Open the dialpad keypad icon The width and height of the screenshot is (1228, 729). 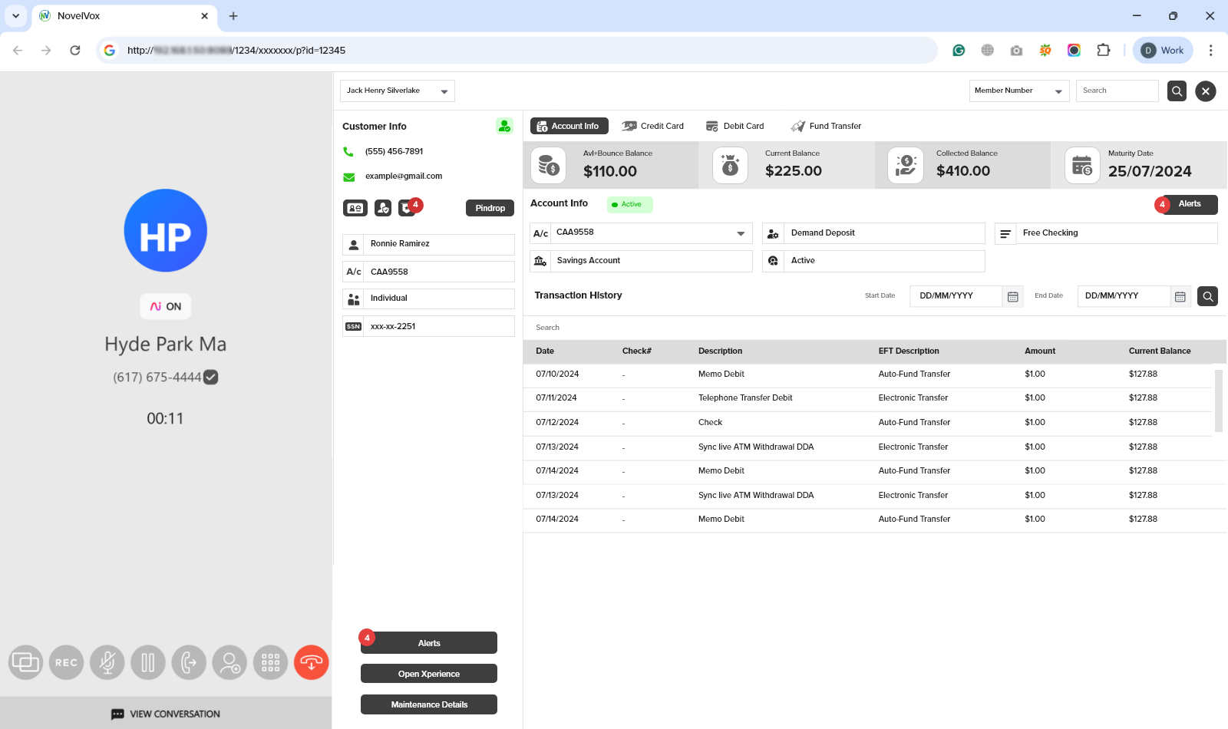pyautogui.click(x=270, y=662)
